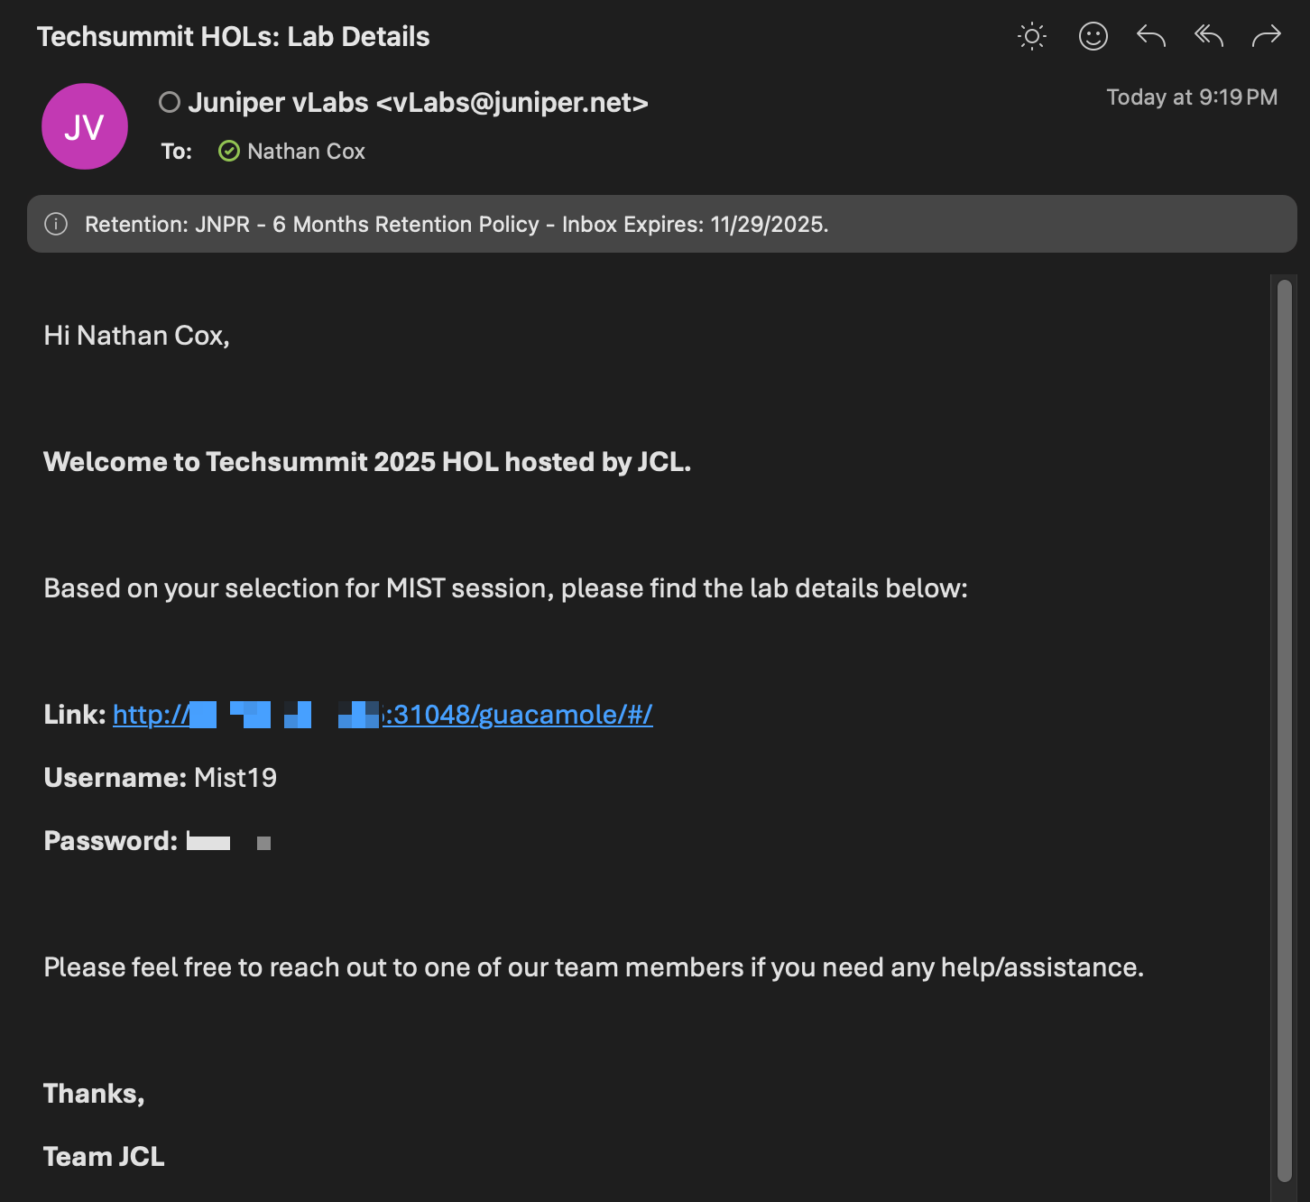The image size is (1310, 1202).
Task: Open the guacamole lab link
Action: (x=519, y=715)
